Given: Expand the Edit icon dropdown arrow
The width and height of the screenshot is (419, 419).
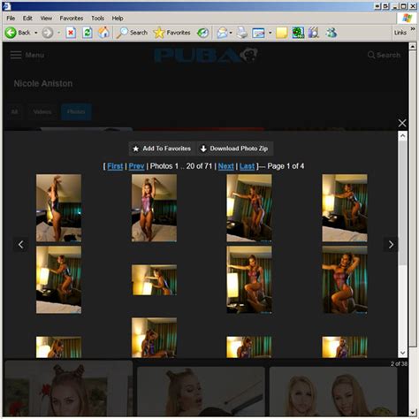Looking at the screenshot, I should 270,33.
